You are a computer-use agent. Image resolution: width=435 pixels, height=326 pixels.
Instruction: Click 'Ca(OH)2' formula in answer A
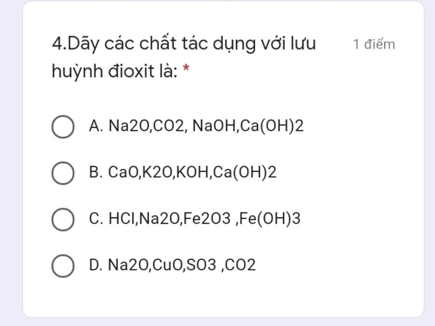tap(272, 126)
